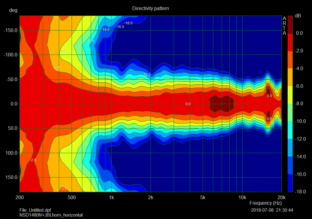Image resolution: width=312 pixels, height=219 pixels.
Task: Click the -18.0 contour label inside the plot
Action: click(x=128, y=23)
